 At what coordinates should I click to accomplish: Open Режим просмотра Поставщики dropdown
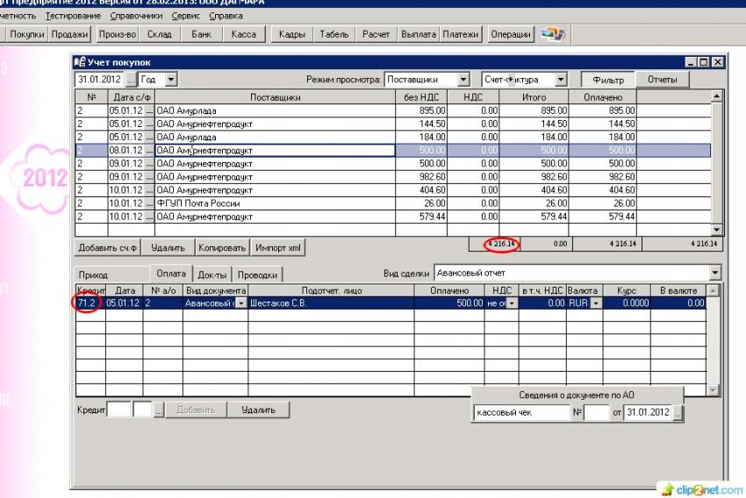tap(464, 79)
